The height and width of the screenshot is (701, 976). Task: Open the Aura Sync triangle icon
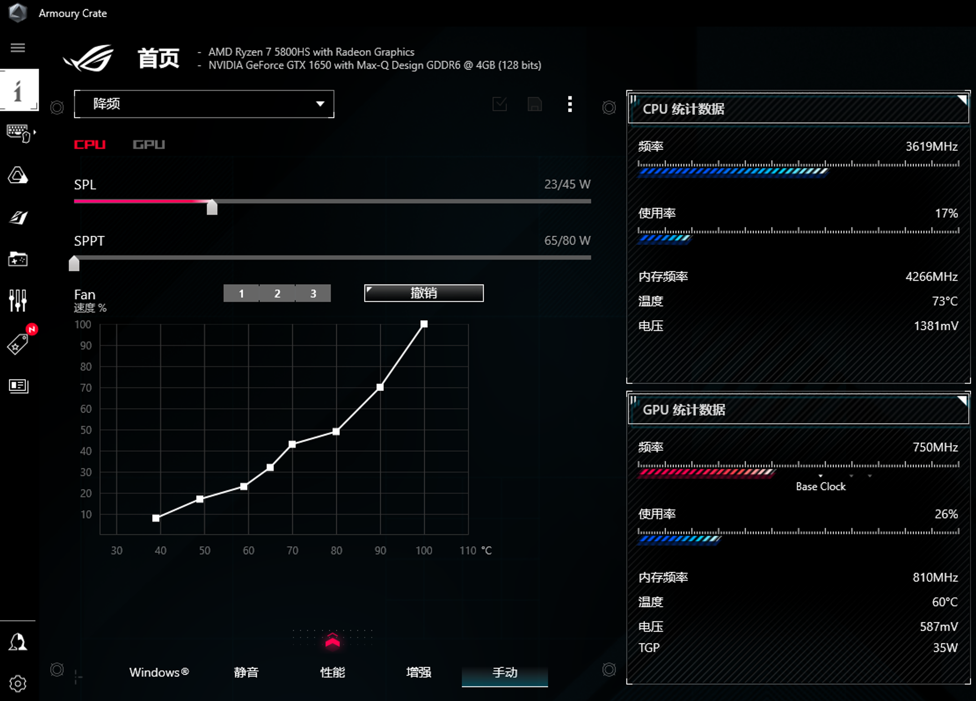pyautogui.click(x=18, y=175)
